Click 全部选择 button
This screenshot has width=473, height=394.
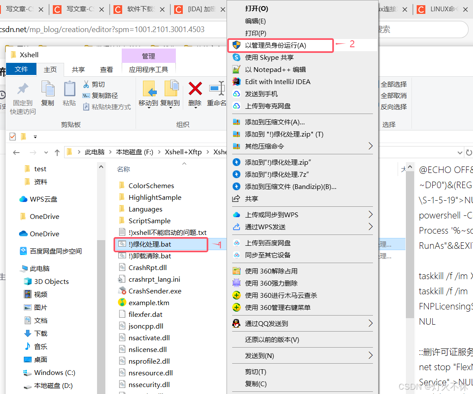(393, 84)
